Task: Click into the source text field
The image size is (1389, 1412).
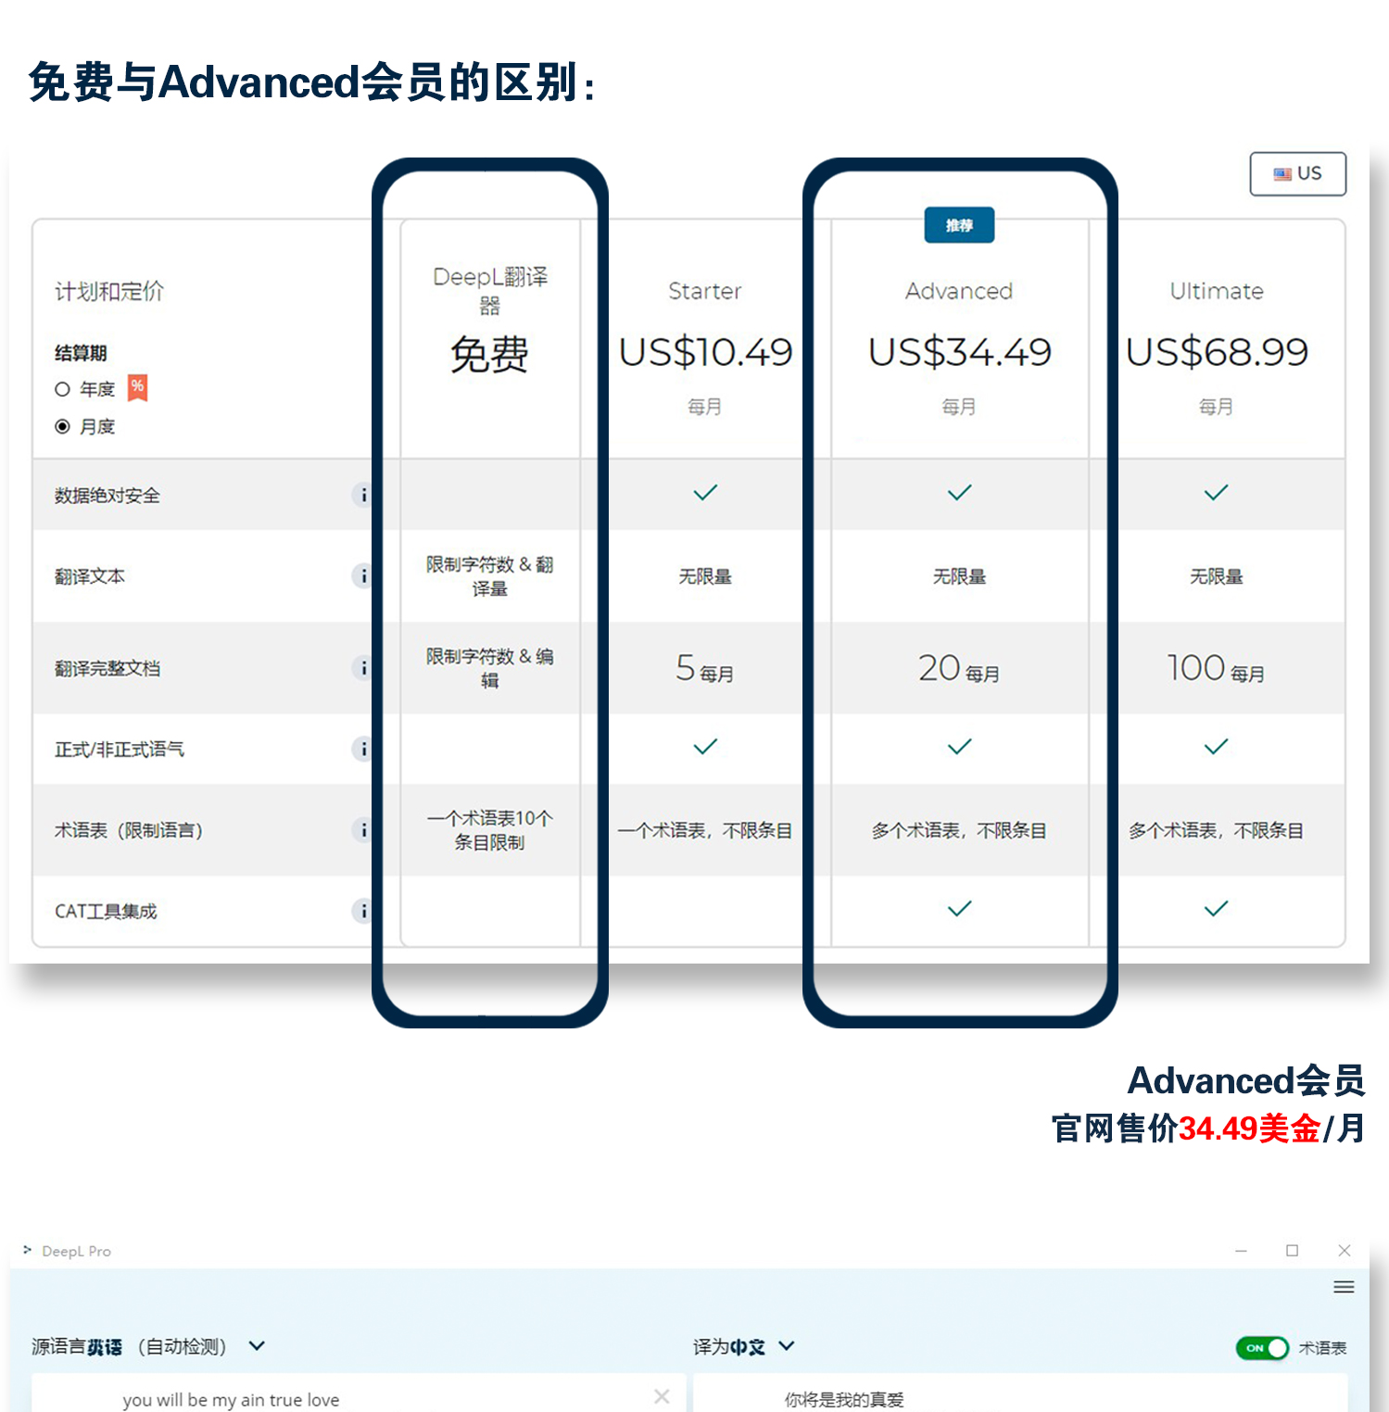Action: [x=359, y=1393]
